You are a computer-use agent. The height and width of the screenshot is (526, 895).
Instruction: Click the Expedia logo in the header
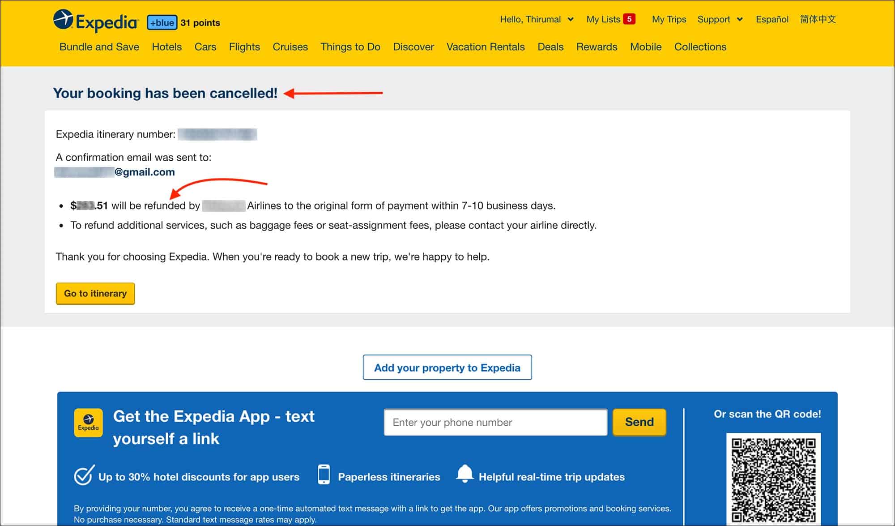(x=96, y=21)
